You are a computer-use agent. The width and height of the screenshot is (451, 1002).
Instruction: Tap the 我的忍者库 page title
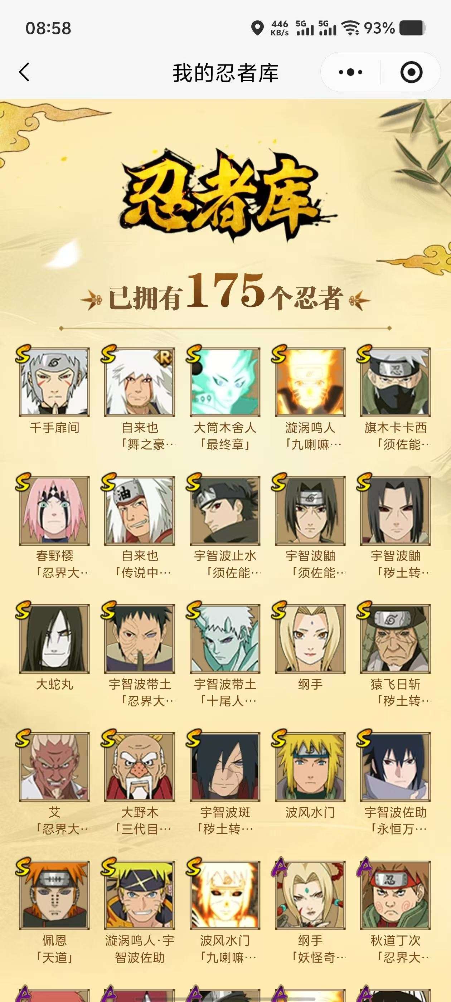point(225,73)
